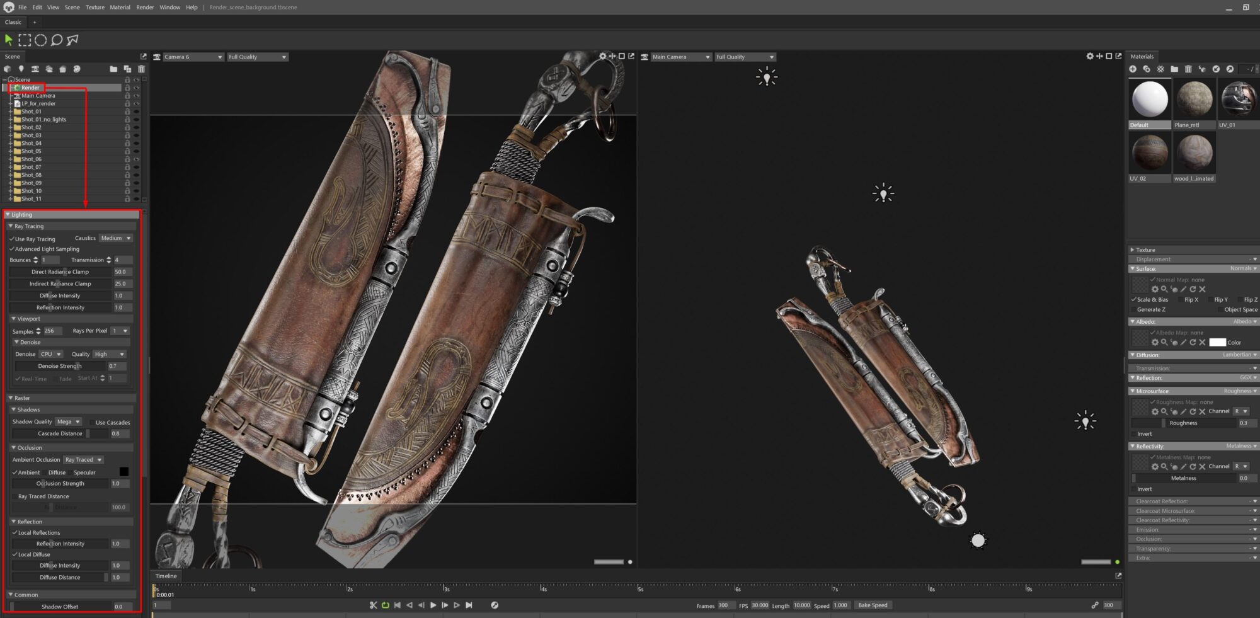Image resolution: width=1260 pixels, height=618 pixels.
Task: Select the lasso selection tool
Action: (x=57, y=39)
